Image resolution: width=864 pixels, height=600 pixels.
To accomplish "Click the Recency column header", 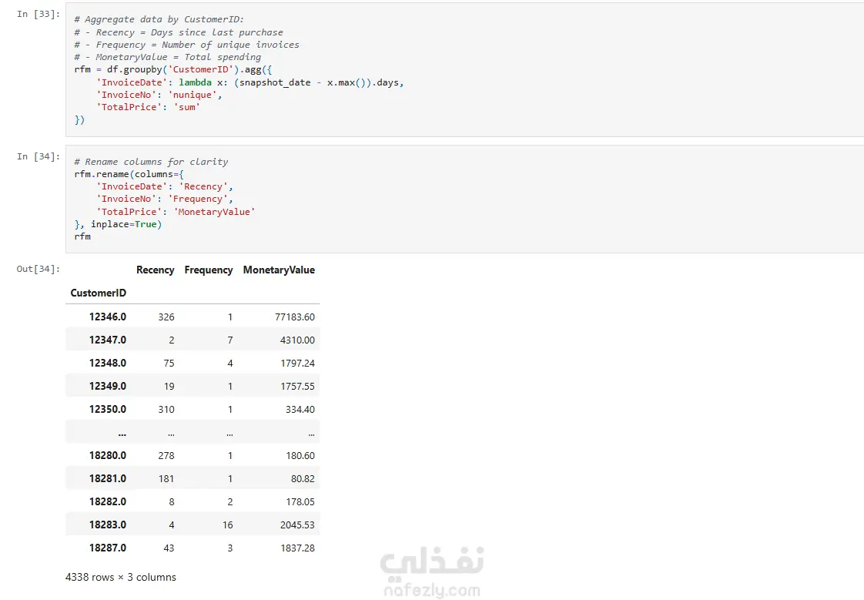I will [155, 270].
